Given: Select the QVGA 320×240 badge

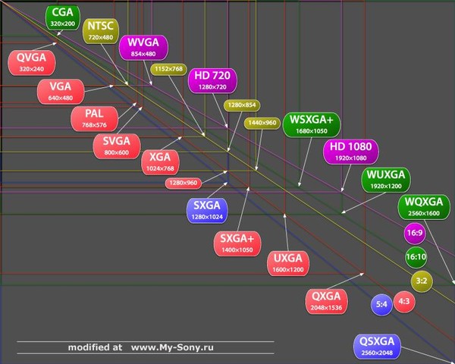Looking at the screenshot, I should tap(32, 63).
